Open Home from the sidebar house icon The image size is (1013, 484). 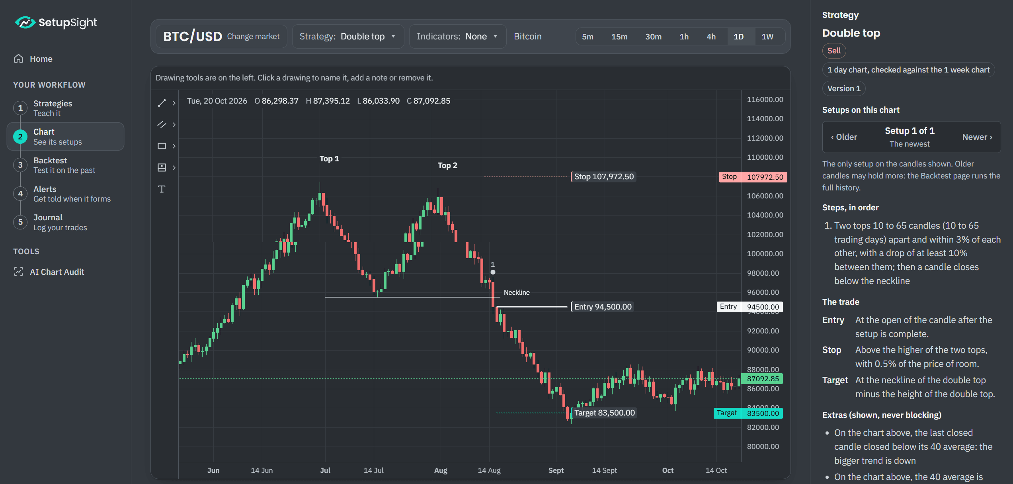tap(19, 59)
